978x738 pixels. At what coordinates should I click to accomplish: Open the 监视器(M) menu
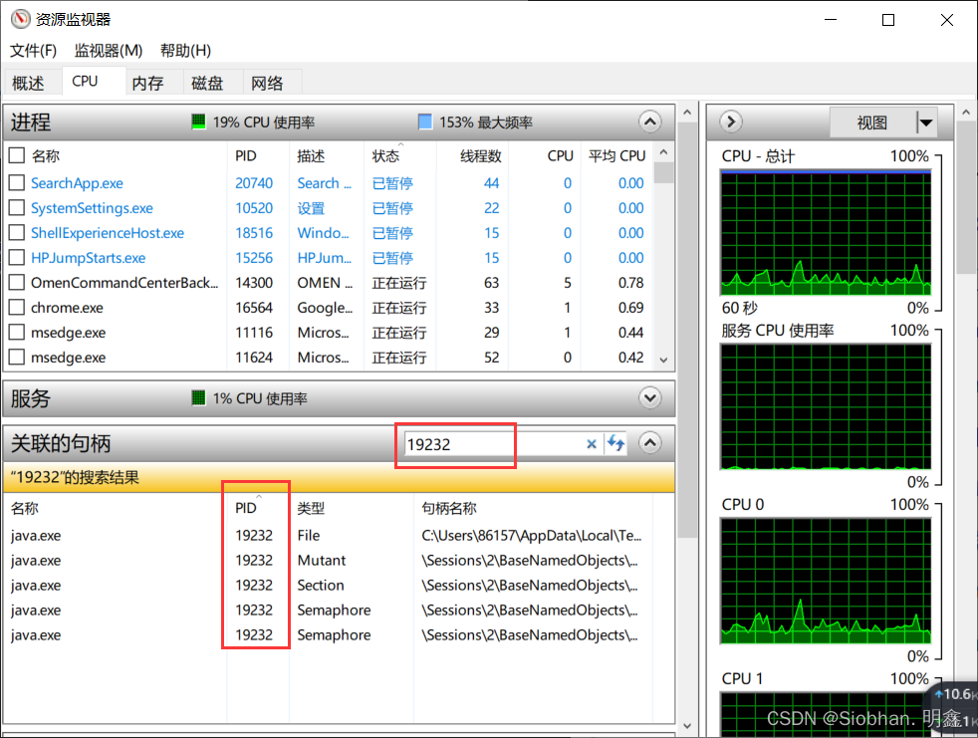click(109, 51)
